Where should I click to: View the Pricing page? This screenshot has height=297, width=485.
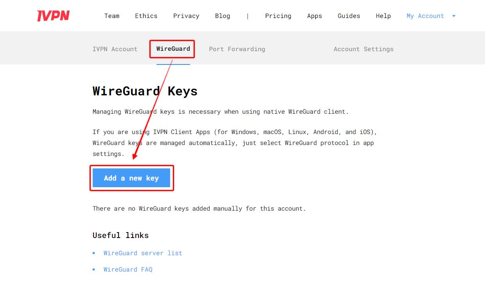pos(278,16)
